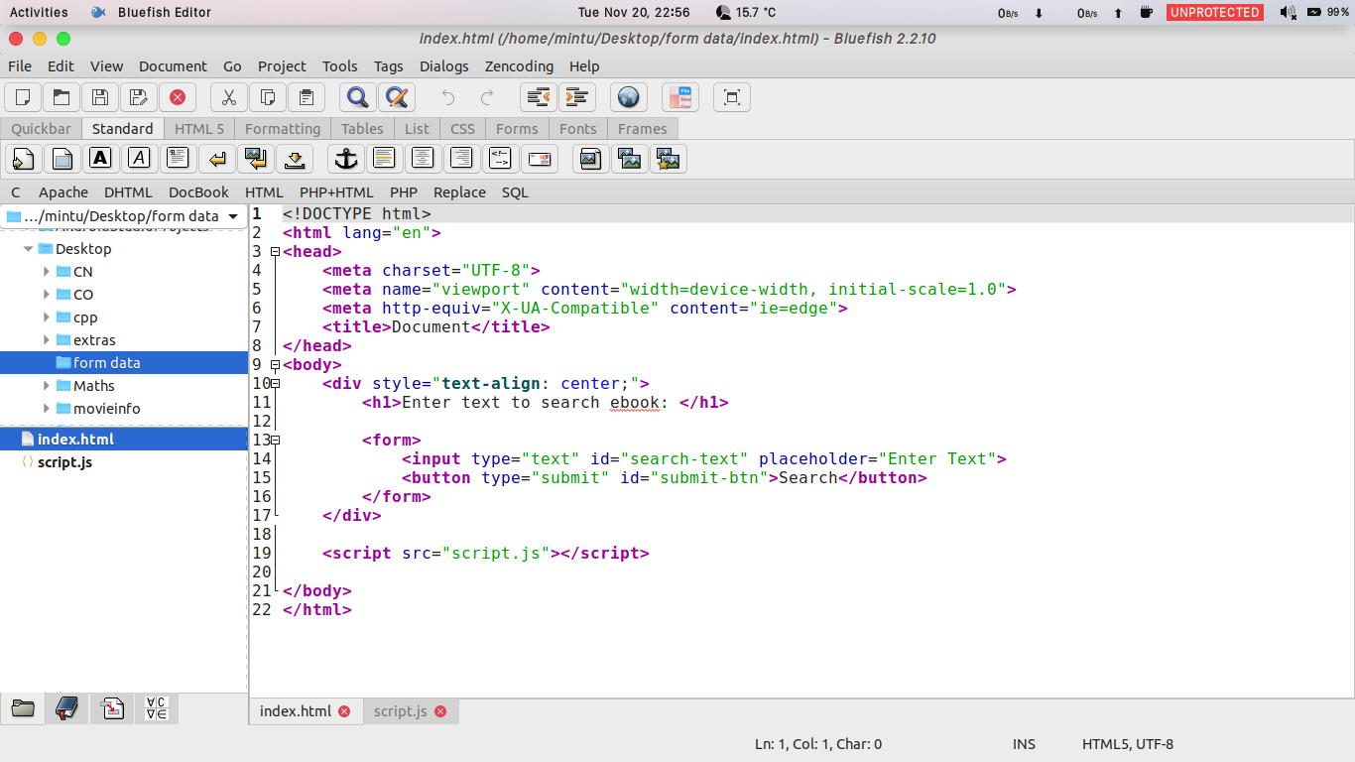Screen dimensions: 1355x762
Task: Open a file using the Open icon
Action: coord(62,97)
